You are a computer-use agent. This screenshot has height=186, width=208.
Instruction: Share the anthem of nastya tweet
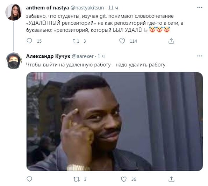(x=171, y=41)
